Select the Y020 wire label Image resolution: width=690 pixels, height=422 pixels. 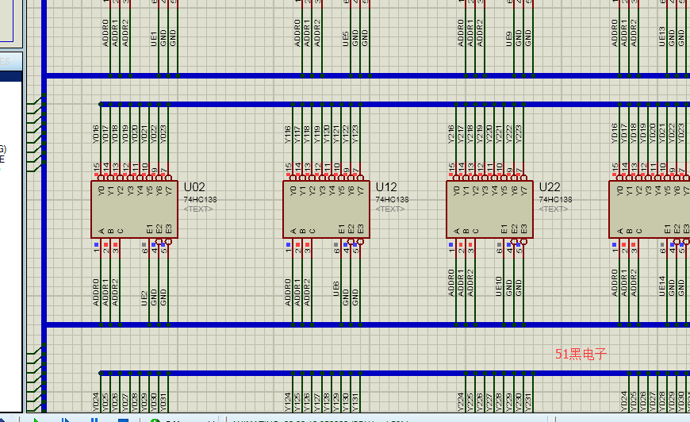(x=135, y=134)
